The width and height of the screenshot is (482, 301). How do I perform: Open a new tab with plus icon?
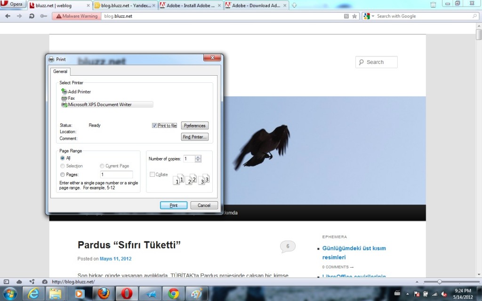click(294, 5)
